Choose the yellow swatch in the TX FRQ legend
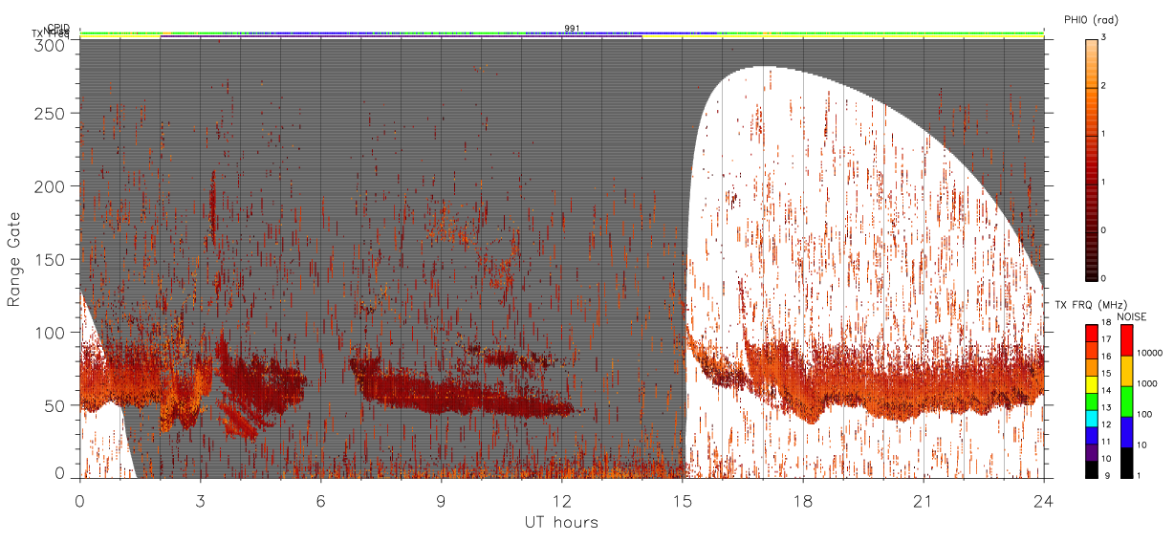The image size is (1174, 542). [x=1091, y=383]
